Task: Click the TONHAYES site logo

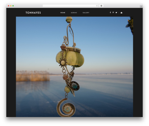Action: click(x=33, y=13)
